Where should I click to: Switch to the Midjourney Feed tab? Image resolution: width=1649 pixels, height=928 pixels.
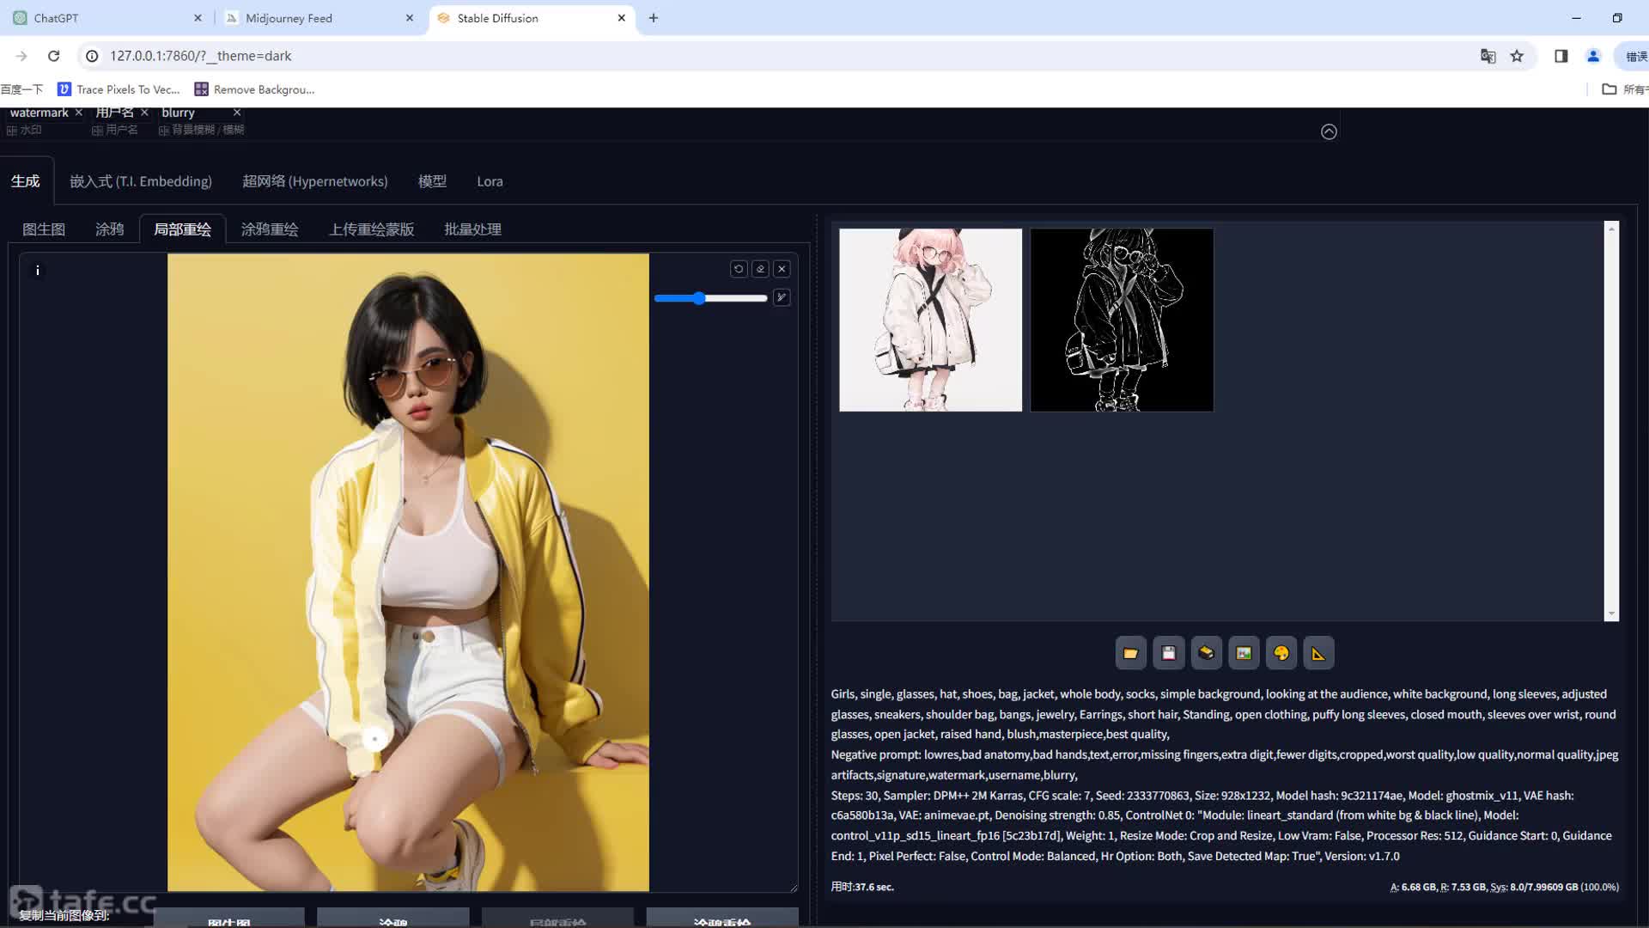pos(318,18)
